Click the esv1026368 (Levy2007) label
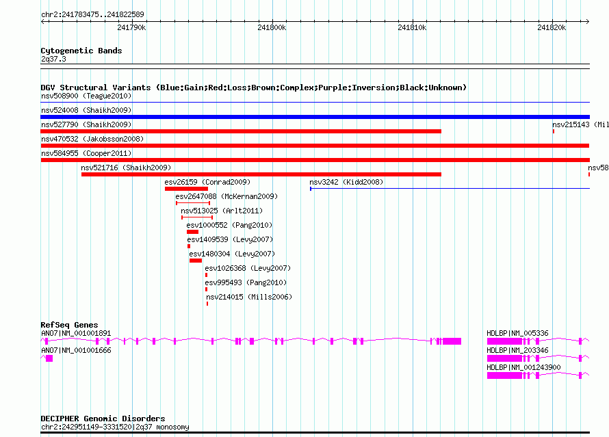This screenshot has width=609, height=437. pos(248,268)
